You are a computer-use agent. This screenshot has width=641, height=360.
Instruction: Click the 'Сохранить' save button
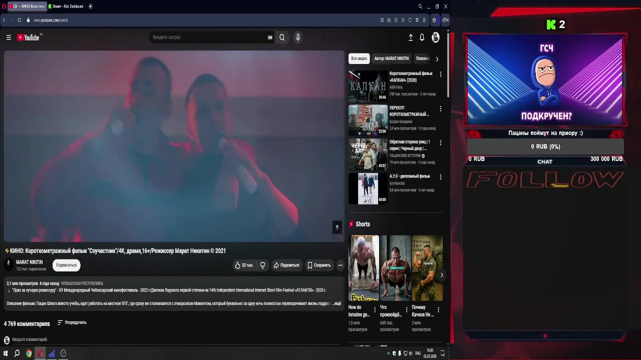tap(319, 265)
